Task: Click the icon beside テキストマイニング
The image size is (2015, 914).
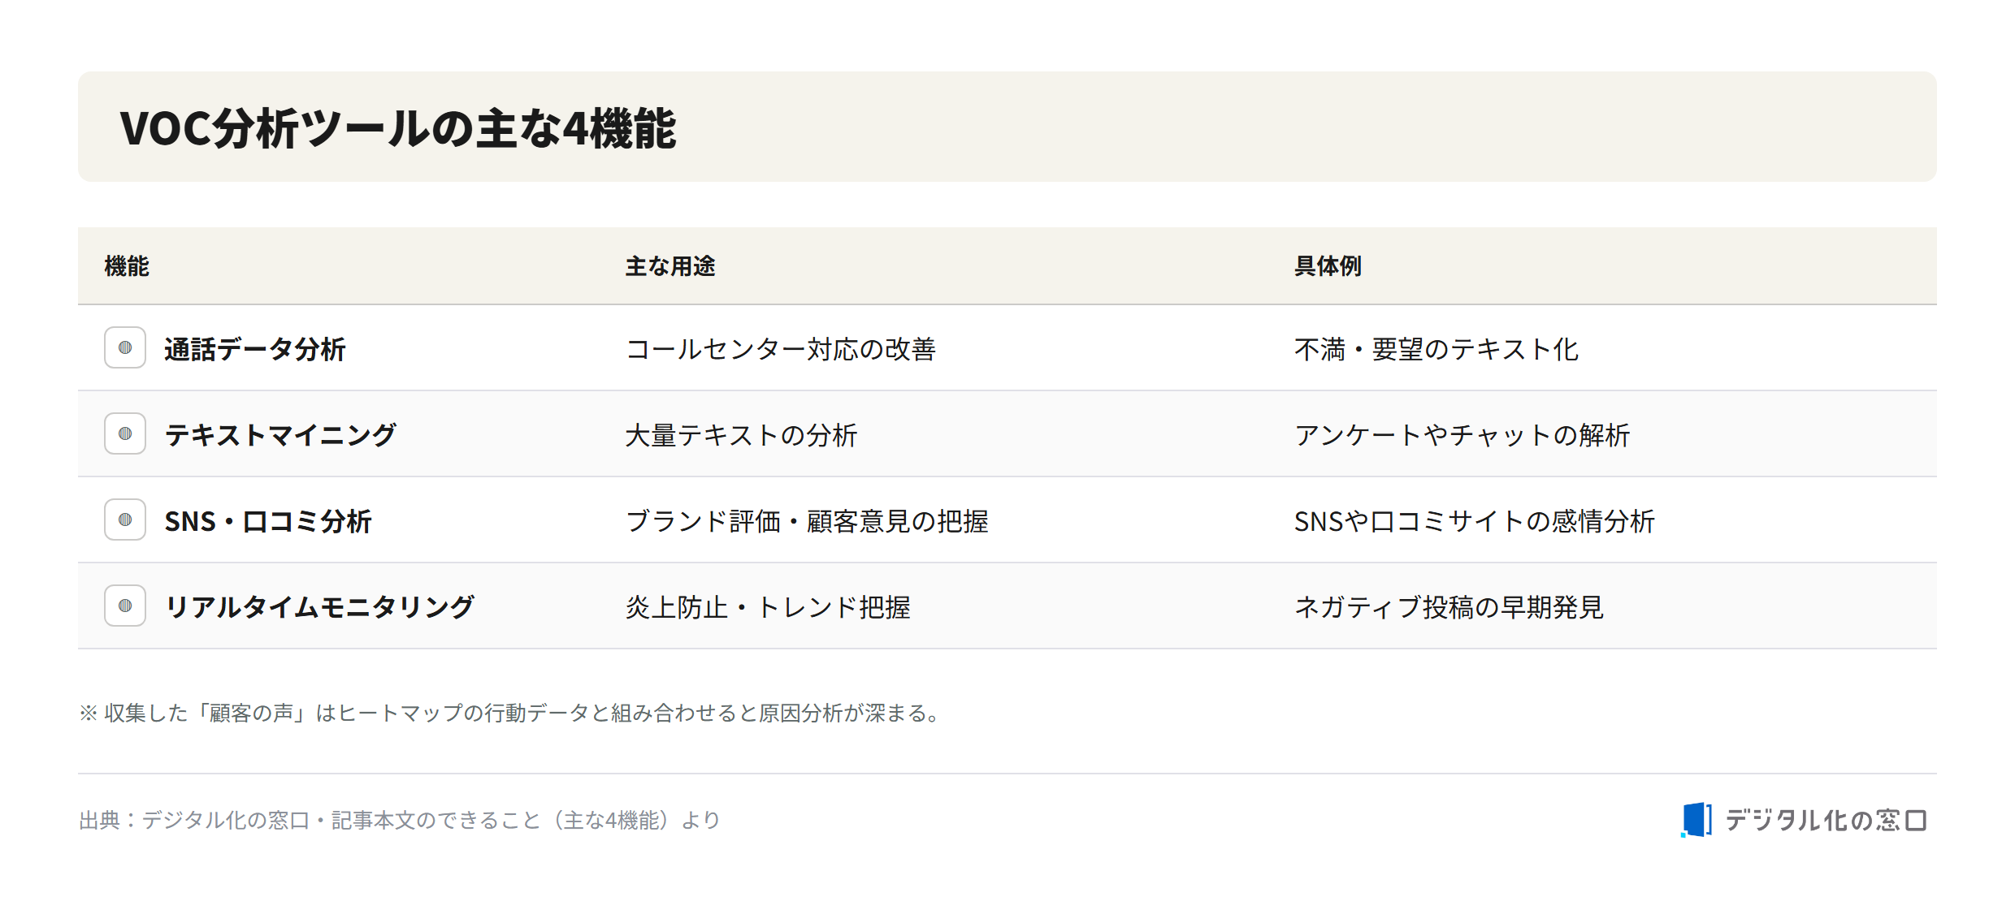Action: click(x=125, y=433)
